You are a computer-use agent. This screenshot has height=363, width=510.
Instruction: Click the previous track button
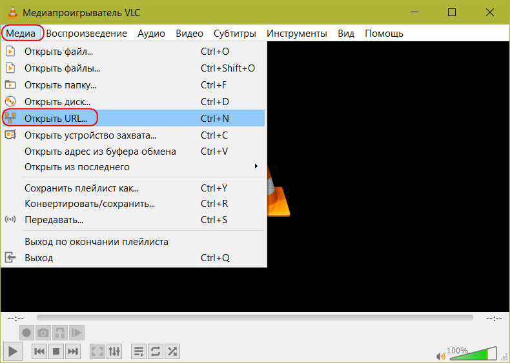tap(39, 351)
